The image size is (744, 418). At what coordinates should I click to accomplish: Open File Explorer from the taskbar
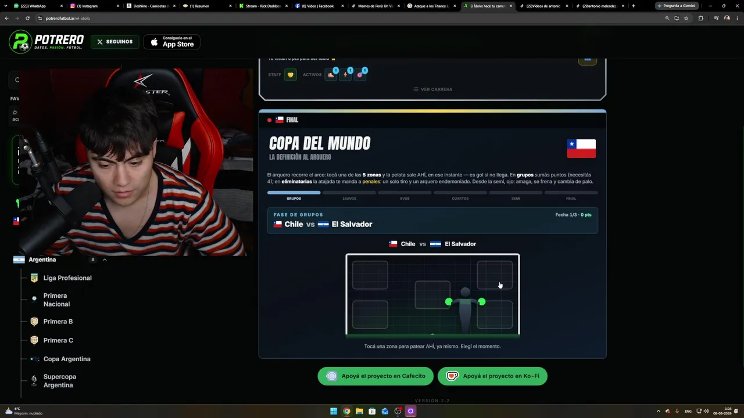coord(359,411)
